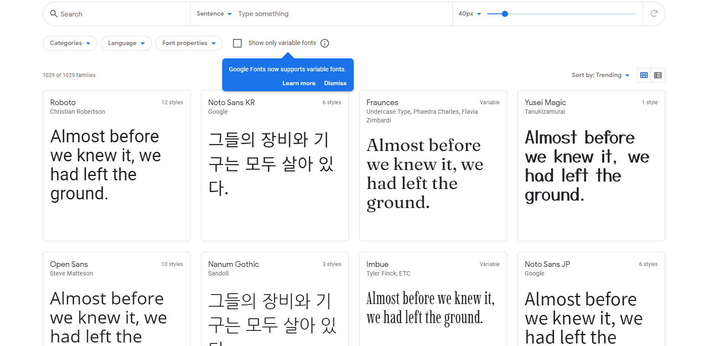Open the Sentence preview type dropdown
Screen dimensions: 716x346
214,14
